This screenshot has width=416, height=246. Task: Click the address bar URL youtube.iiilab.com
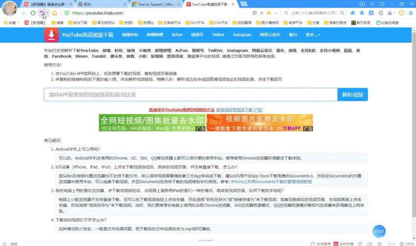(98, 13)
